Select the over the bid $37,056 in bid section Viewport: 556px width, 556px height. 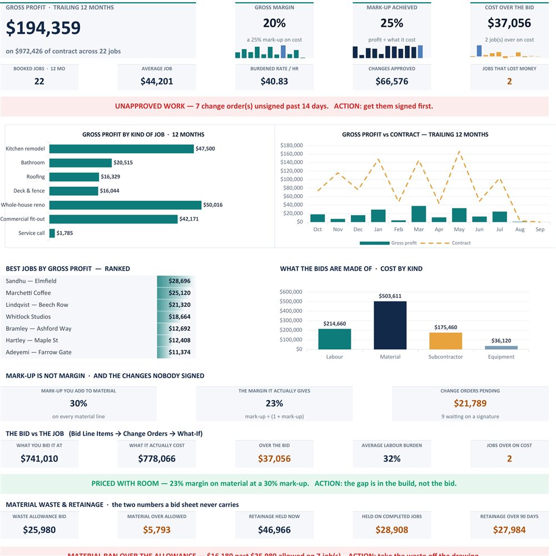pyautogui.click(x=274, y=459)
